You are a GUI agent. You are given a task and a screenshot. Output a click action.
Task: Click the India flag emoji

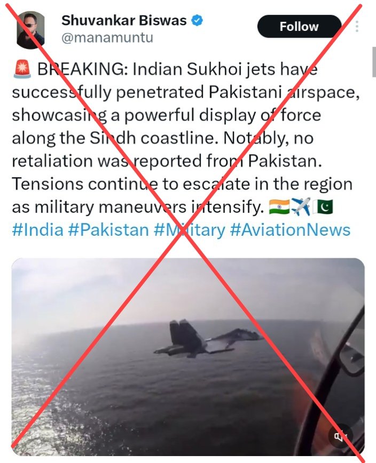click(279, 206)
